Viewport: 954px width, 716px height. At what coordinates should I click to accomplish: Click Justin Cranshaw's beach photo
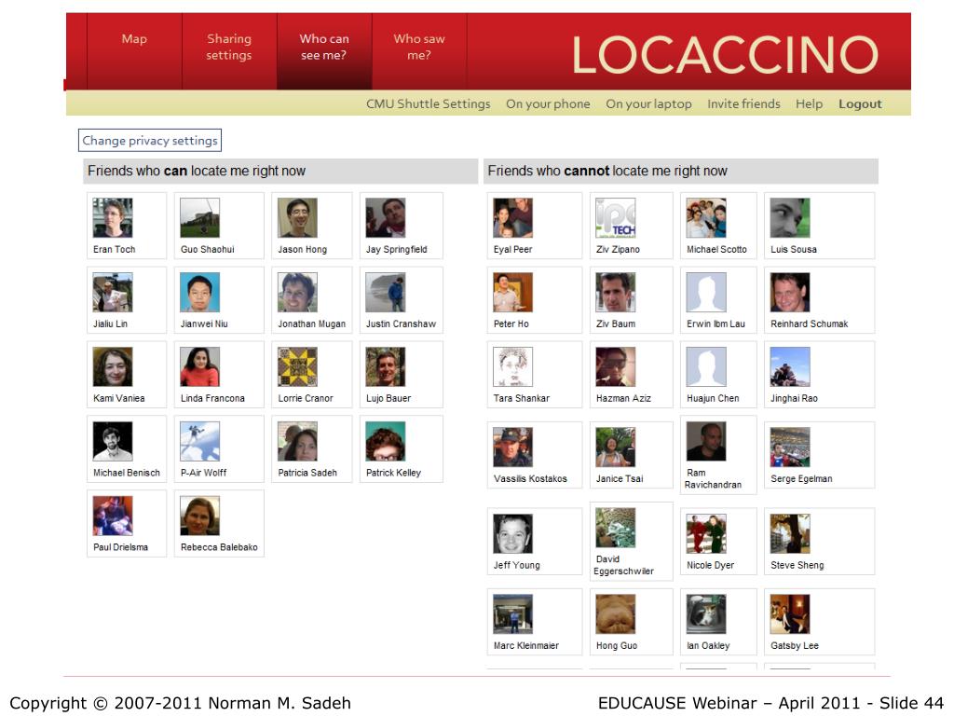(x=385, y=292)
